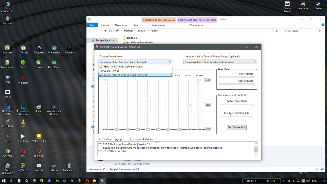Open the Oculus Games desktop folder
Screen dimensions: 327x184
click(x=287, y=4)
